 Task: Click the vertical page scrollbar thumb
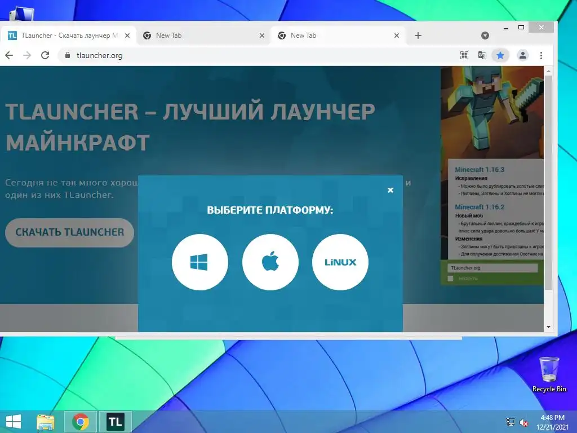click(548, 182)
